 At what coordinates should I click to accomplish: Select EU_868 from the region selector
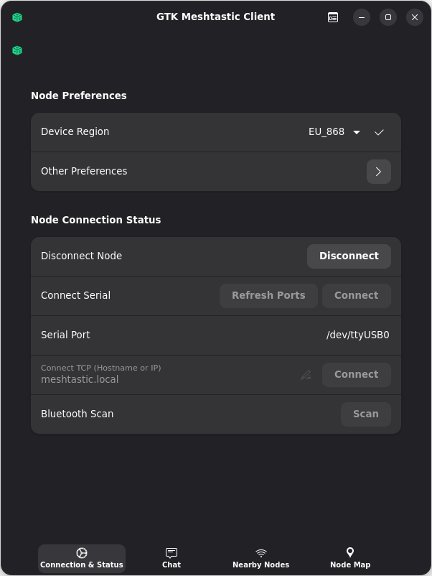coord(327,132)
